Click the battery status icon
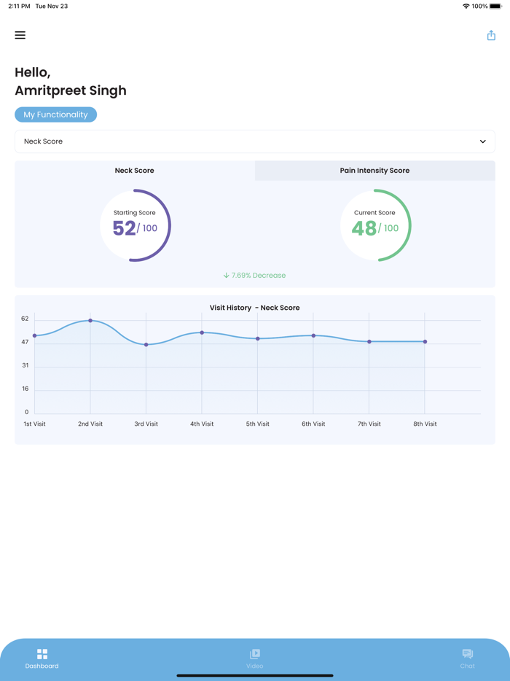The width and height of the screenshot is (510, 681). 495,6
